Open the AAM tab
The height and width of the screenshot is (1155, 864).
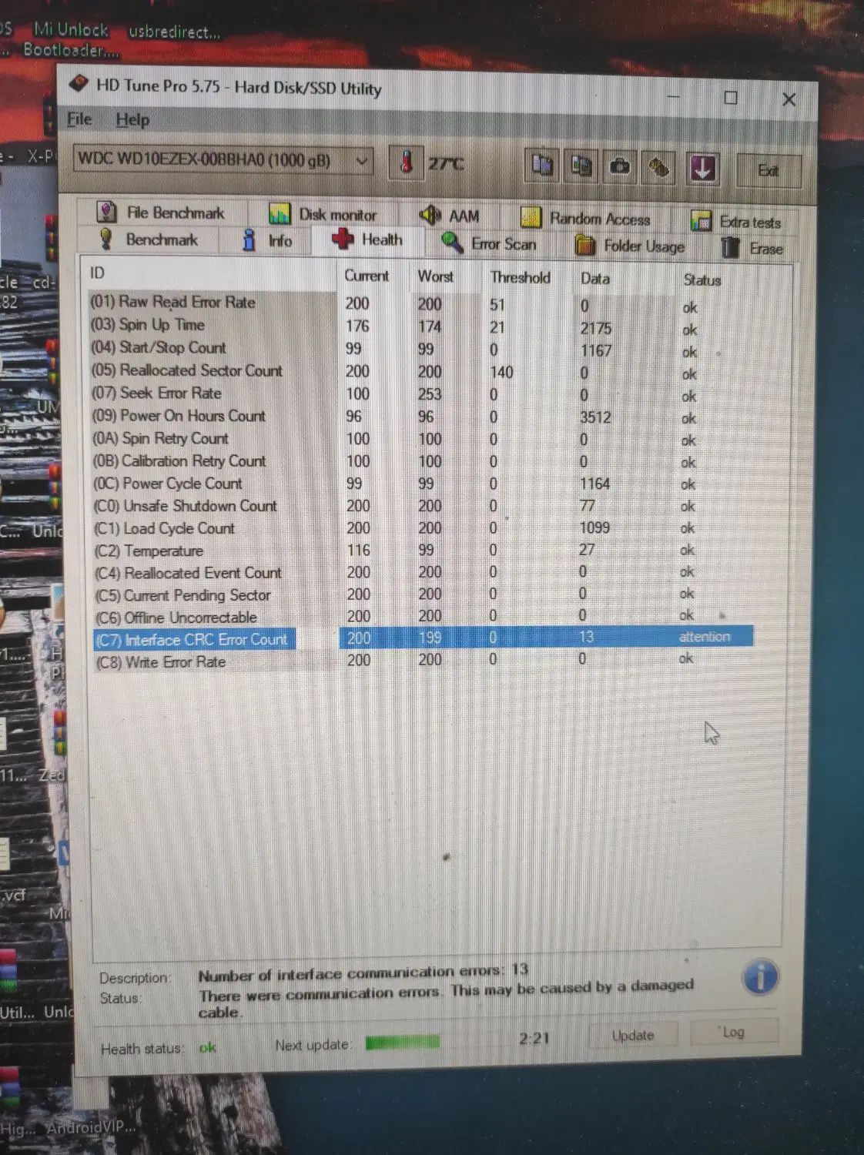[x=450, y=216]
